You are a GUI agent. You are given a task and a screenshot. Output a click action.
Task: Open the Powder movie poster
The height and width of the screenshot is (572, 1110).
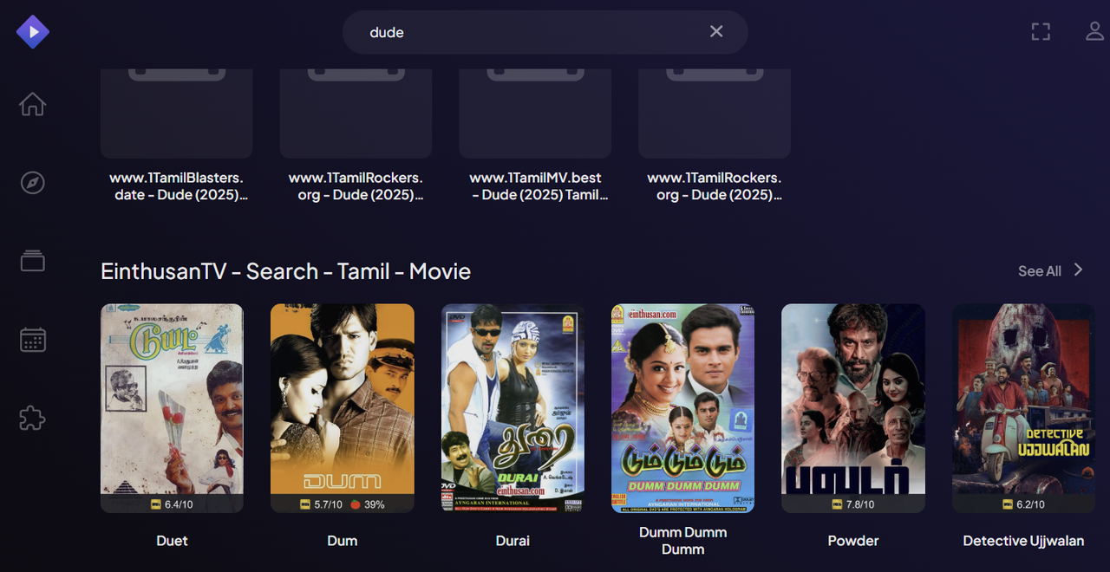pyautogui.click(x=853, y=408)
